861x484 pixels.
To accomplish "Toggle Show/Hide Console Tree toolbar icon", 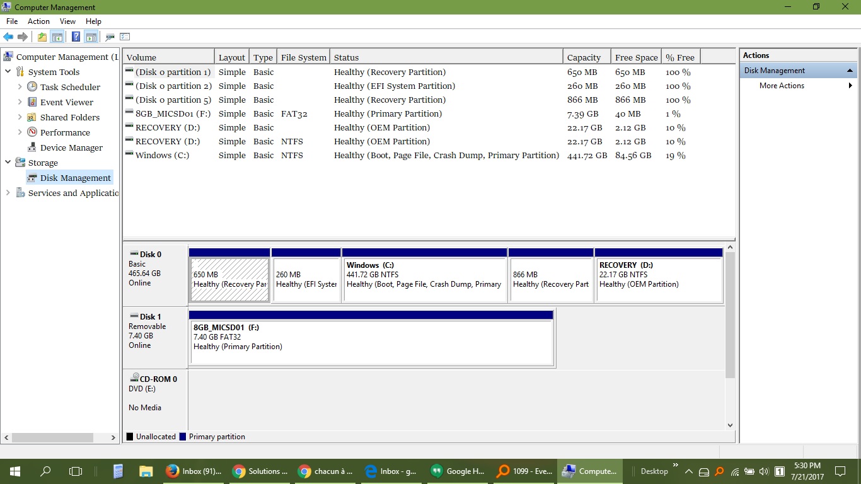I will (57, 37).
